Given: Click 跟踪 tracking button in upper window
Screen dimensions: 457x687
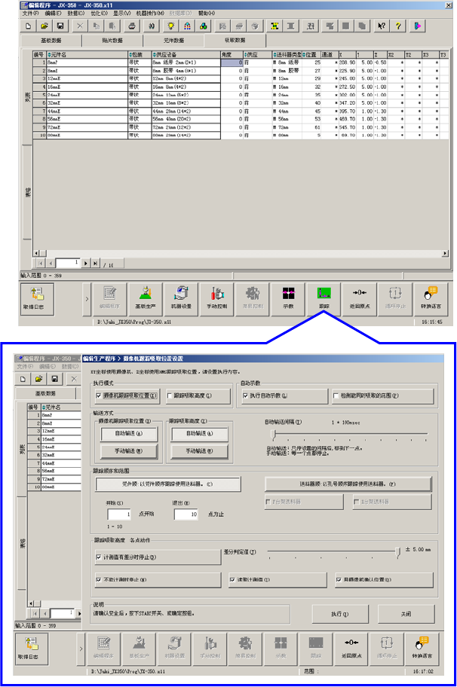Looking at the screenshot, I should pos(324,299).
